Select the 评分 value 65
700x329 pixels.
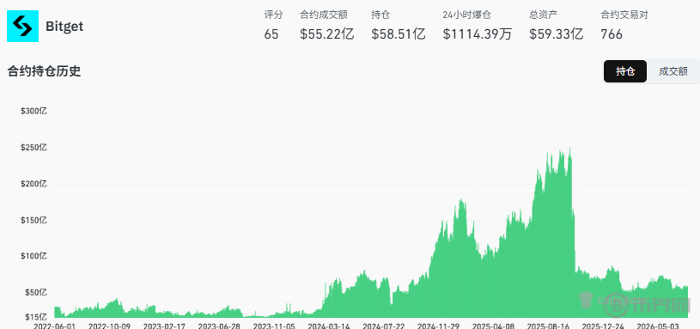[271, 34]
